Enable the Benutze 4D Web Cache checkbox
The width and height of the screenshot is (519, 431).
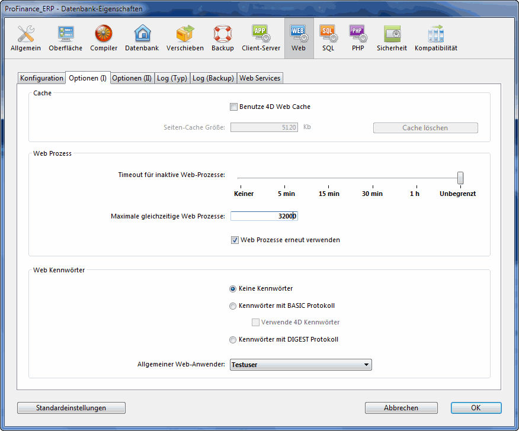pos(233,107)
